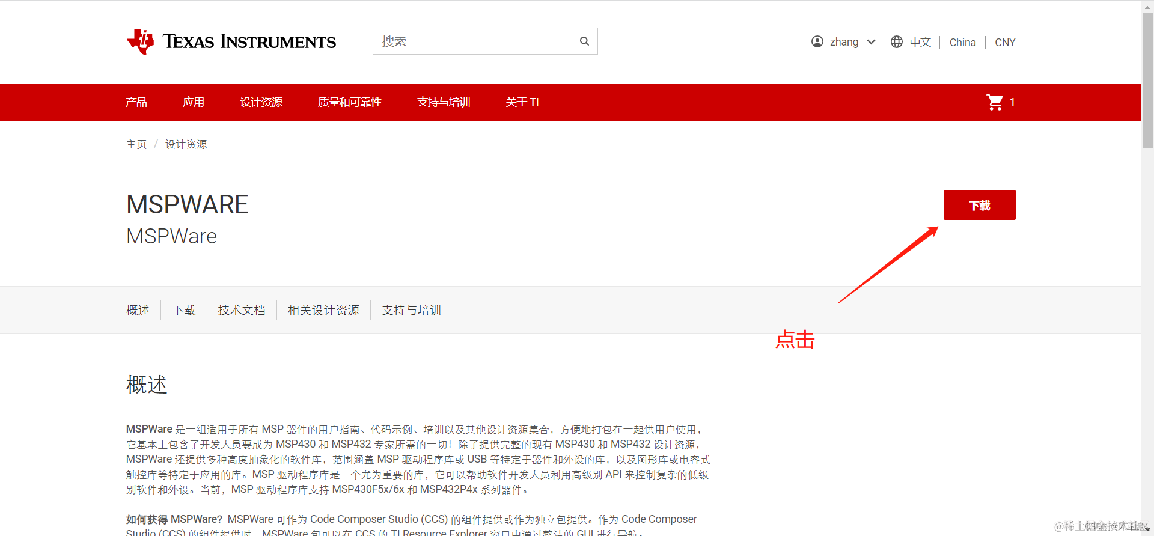Viewport: 1154px width, 536px height.
Task: Open the shopping cart icon
Action: click(995, 102)
